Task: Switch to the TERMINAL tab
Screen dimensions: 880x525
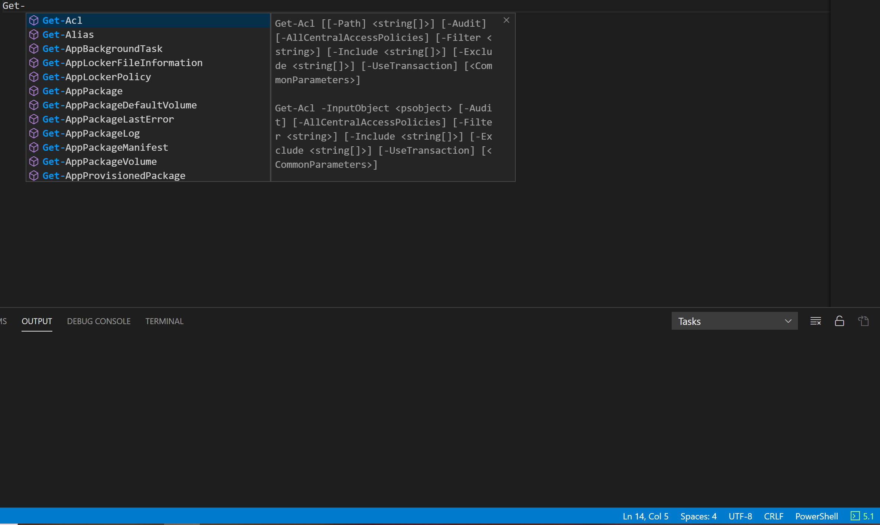Action: point(164,321)
